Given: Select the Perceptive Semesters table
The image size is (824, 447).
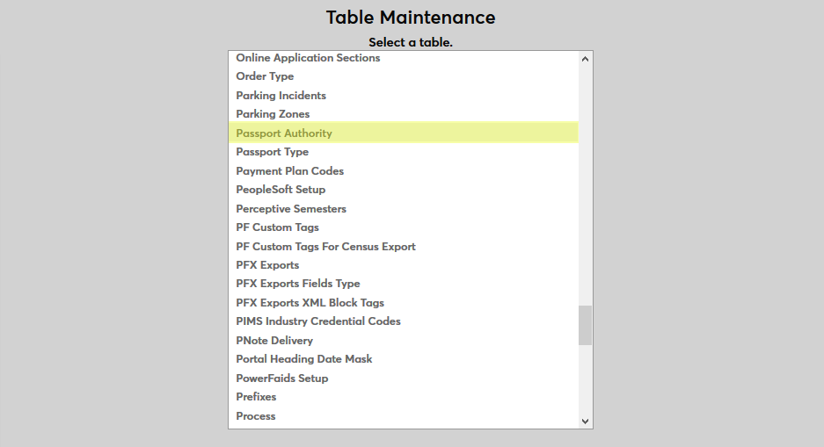Looking at the screenshot, I should tap(291, 209).
